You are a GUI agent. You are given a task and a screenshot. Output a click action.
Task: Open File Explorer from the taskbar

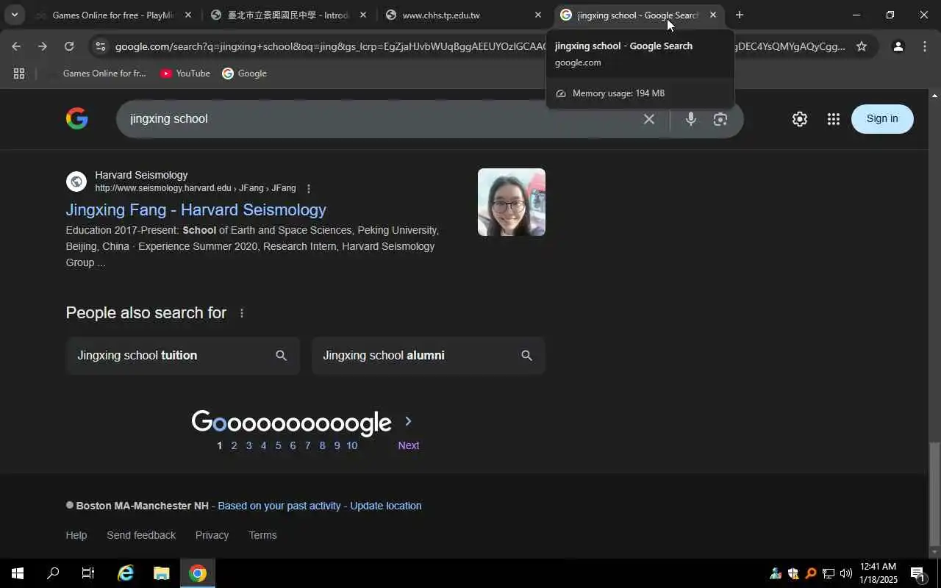(161, 573)
